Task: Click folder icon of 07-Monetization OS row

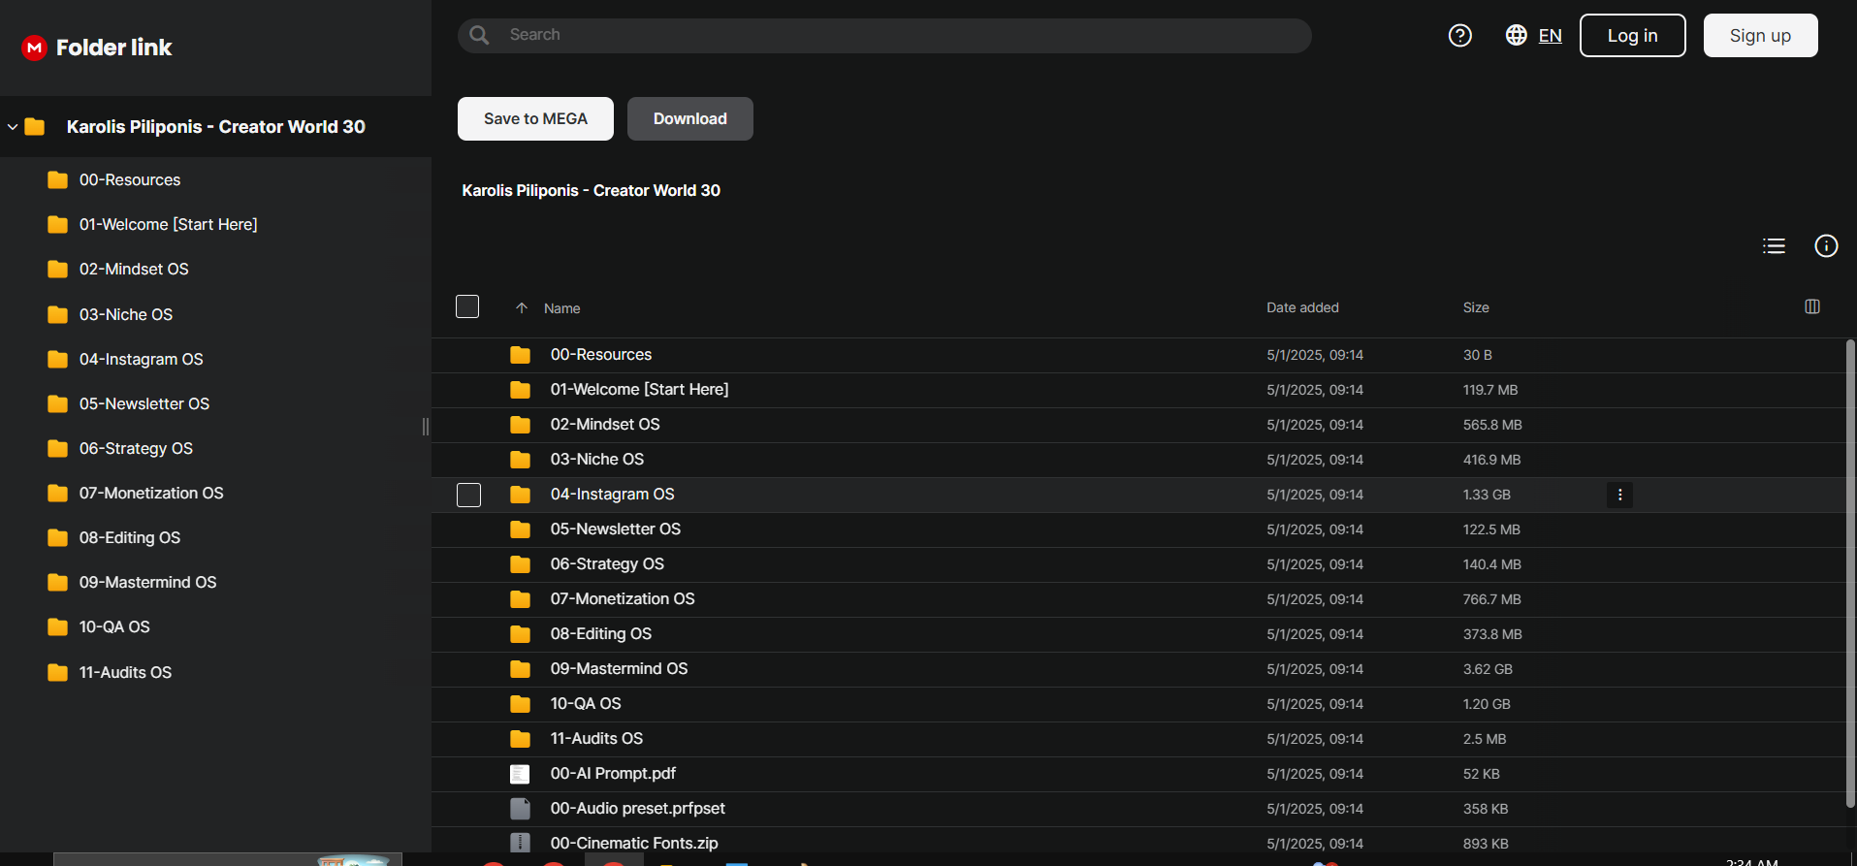Action: click(x=521, y=599)
